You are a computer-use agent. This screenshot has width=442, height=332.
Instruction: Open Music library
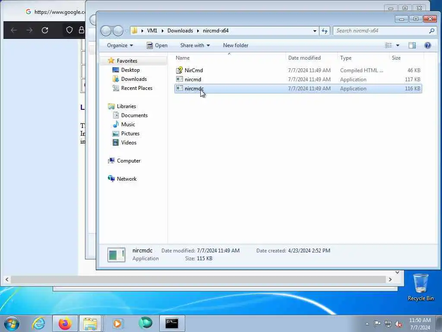(x=128, y=124)
